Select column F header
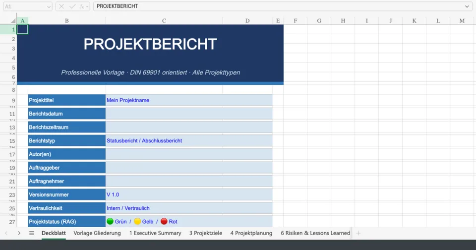This screenshot has height=250, width=476. point(296,21)
